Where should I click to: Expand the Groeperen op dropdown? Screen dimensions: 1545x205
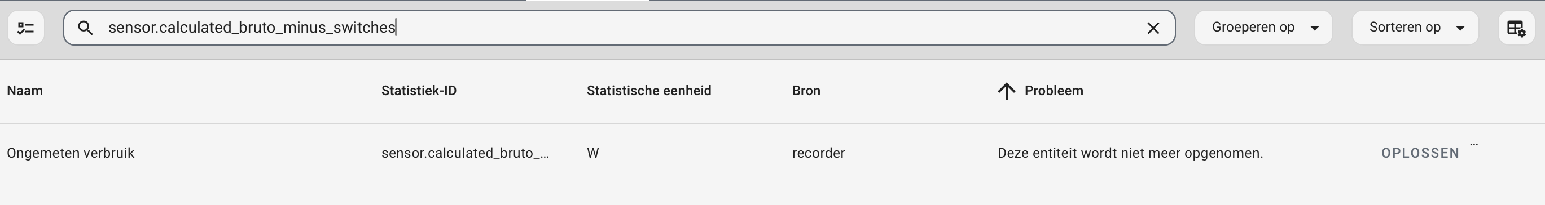coord(1263,28)
